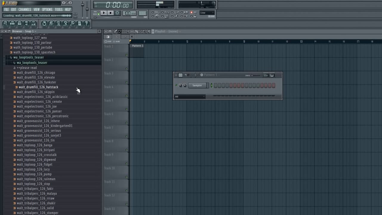This screenshot has width=382, height=215.
Task: Select the playlist slice tool
Action: (x=136, y=31)
